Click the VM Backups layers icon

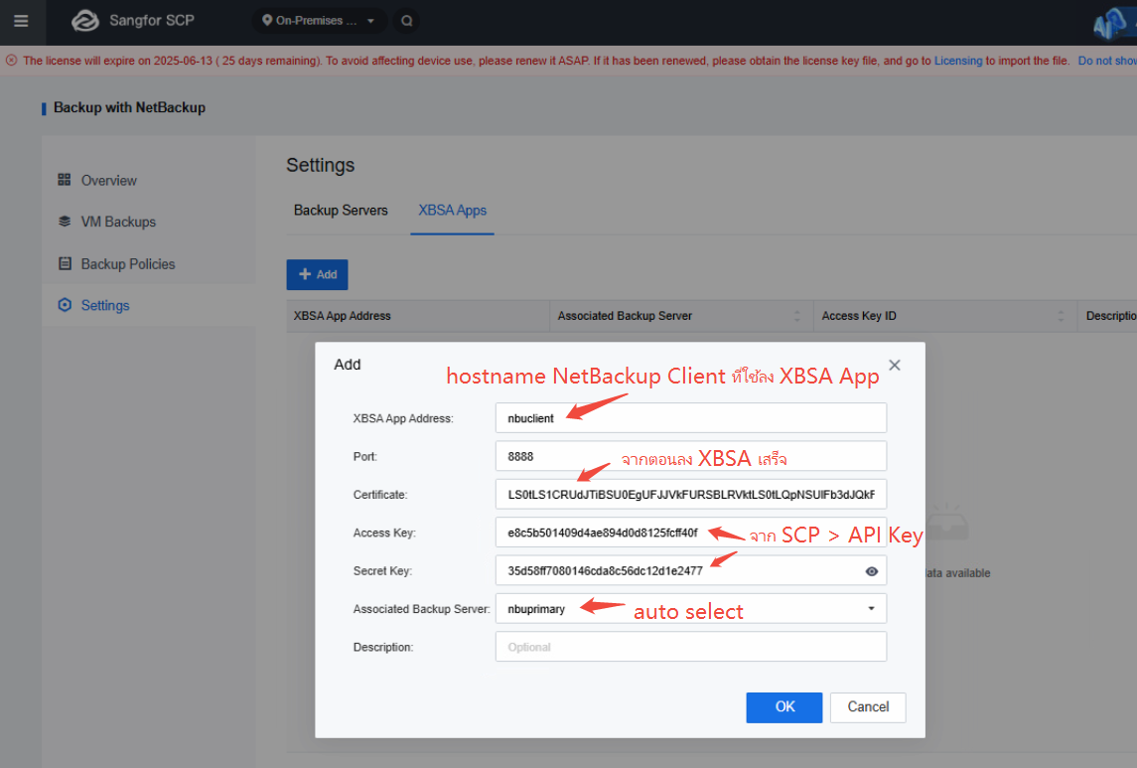65,222
